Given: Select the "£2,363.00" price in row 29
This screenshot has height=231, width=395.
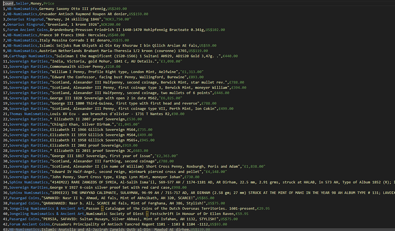Looking at the screenshot, I should pyautogui.click(x=166, y=157).
